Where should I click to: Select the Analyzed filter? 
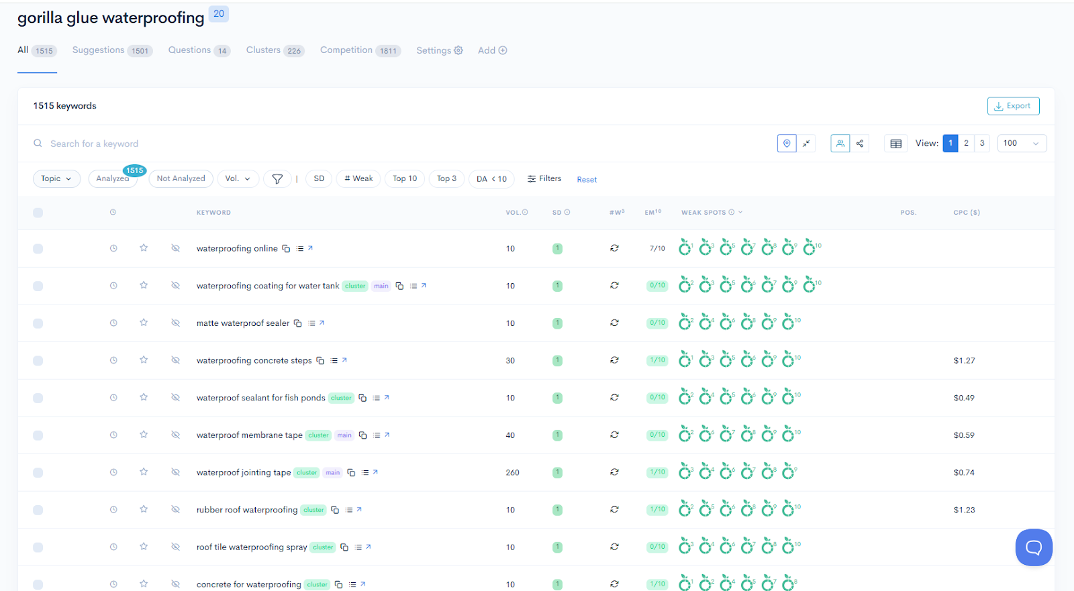(x=113, y=178)
